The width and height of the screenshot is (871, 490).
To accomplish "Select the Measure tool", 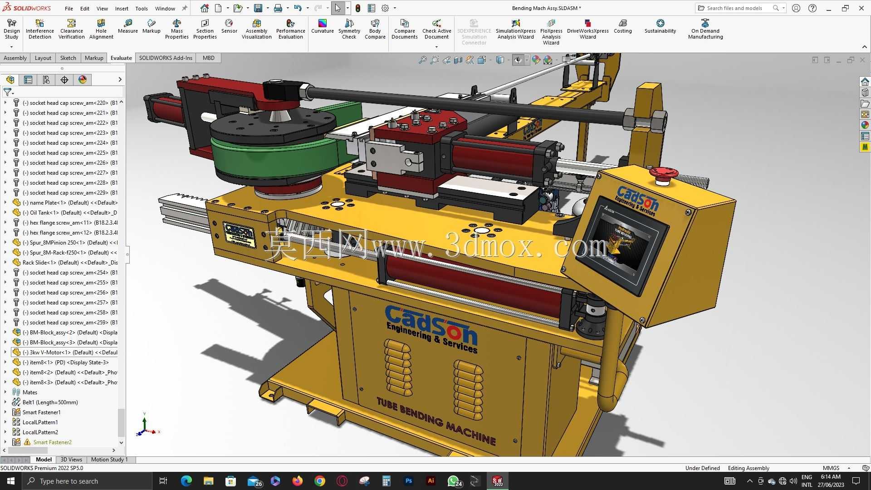I will (x=128, y=26).
